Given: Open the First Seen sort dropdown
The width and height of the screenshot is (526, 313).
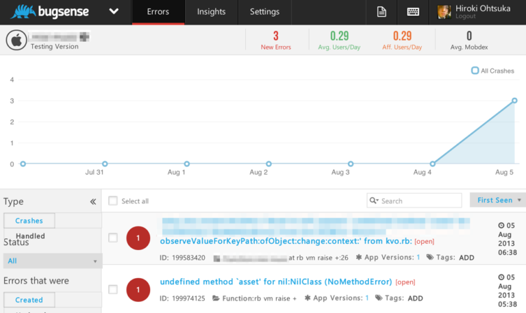Looking at the screenshot, I should (498, 200).
